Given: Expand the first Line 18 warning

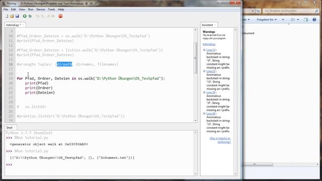Looking at the screenshot, I should (x=204, y=93).
